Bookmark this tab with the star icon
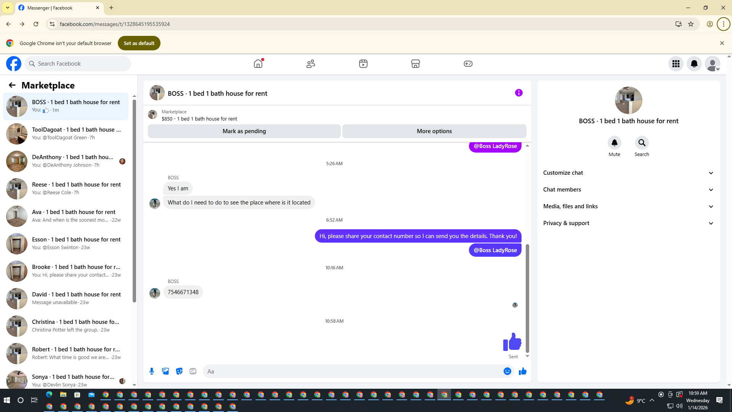Screen dimensions: 732x412 (x=691, y=24)
